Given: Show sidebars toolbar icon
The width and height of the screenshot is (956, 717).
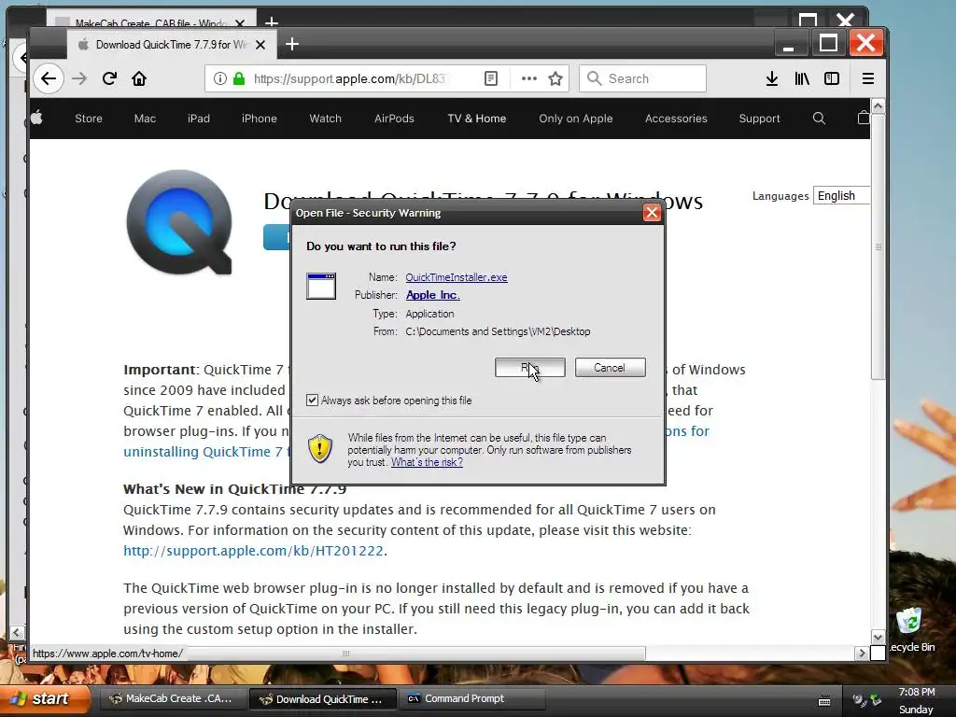Looking at the screenshot, I should pyautogui.click(x=832, y=78).
